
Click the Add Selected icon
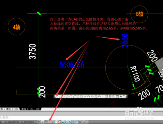point(125,96)
